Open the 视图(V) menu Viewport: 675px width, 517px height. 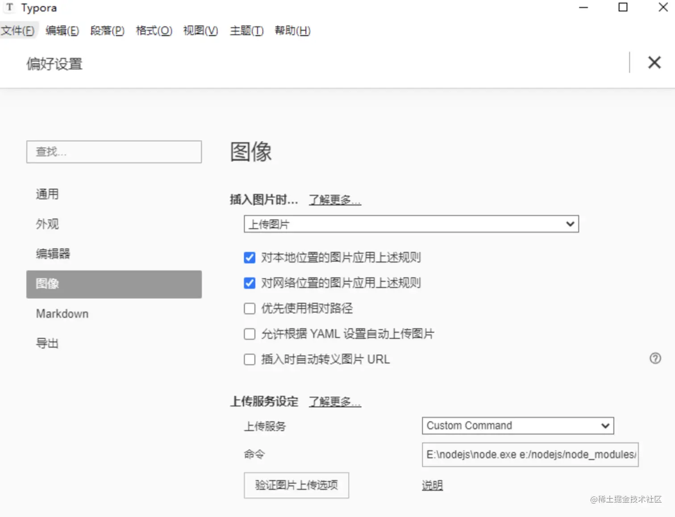200,30
